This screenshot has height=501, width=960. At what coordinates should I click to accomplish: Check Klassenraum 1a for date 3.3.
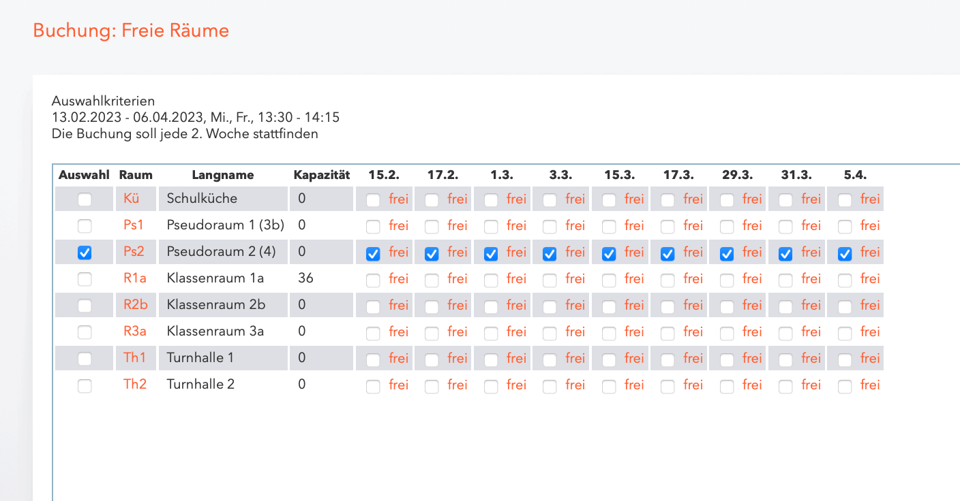[550, 280]
